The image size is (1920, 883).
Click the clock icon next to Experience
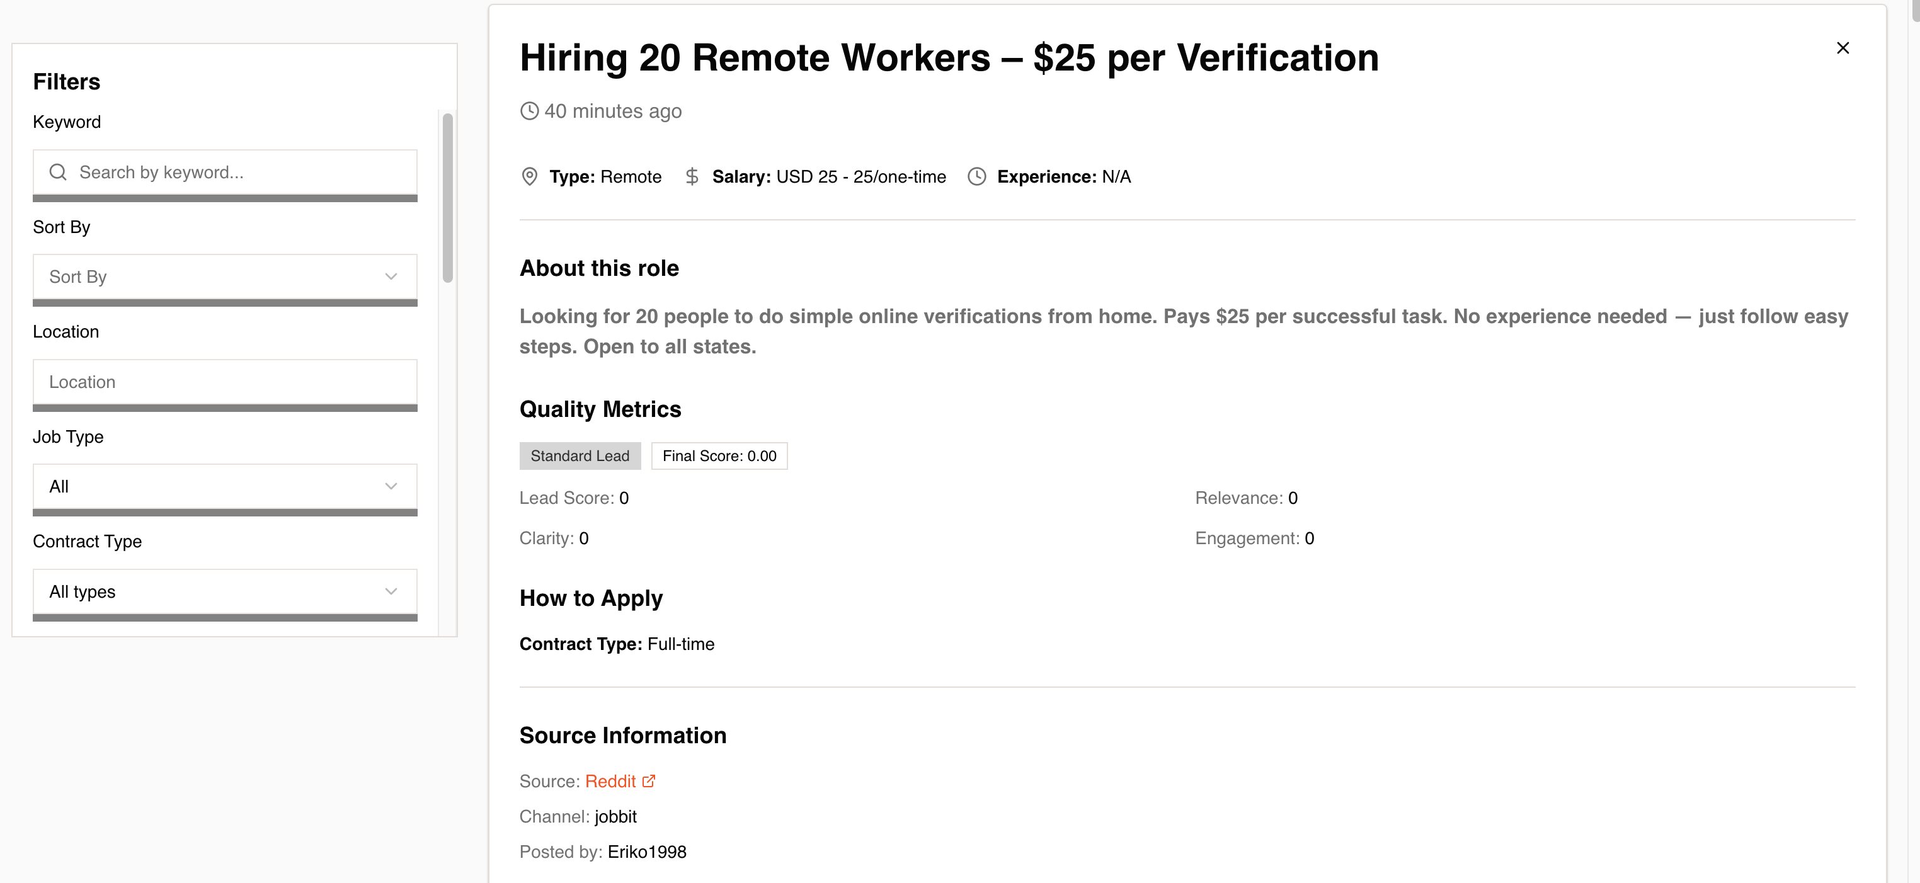click(x=976, y=176)
